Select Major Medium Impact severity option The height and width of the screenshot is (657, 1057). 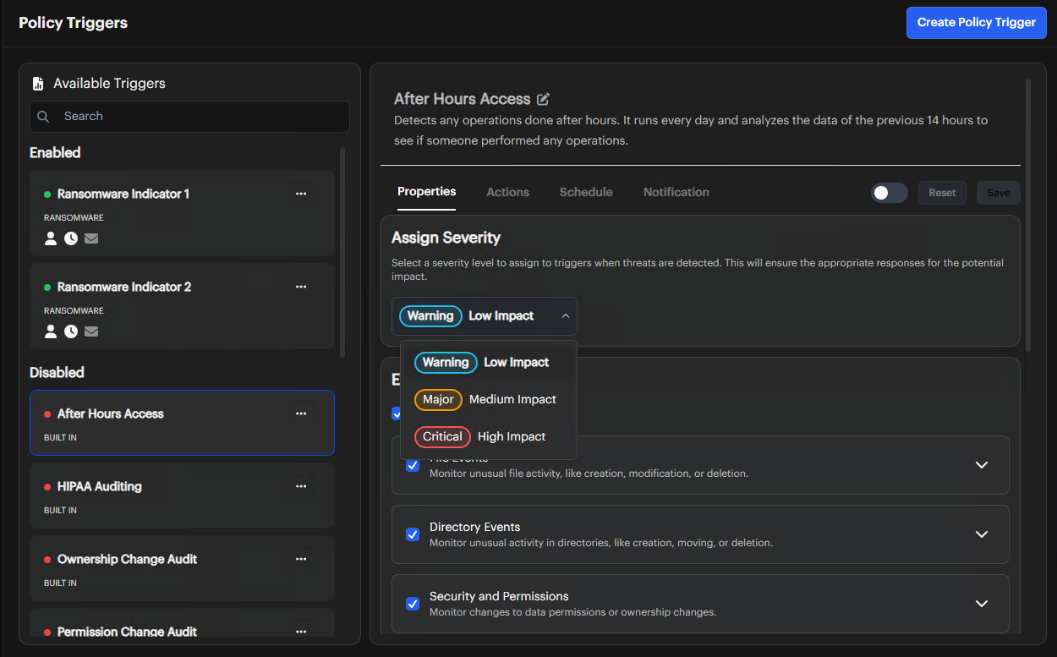(x=489, y=399)
